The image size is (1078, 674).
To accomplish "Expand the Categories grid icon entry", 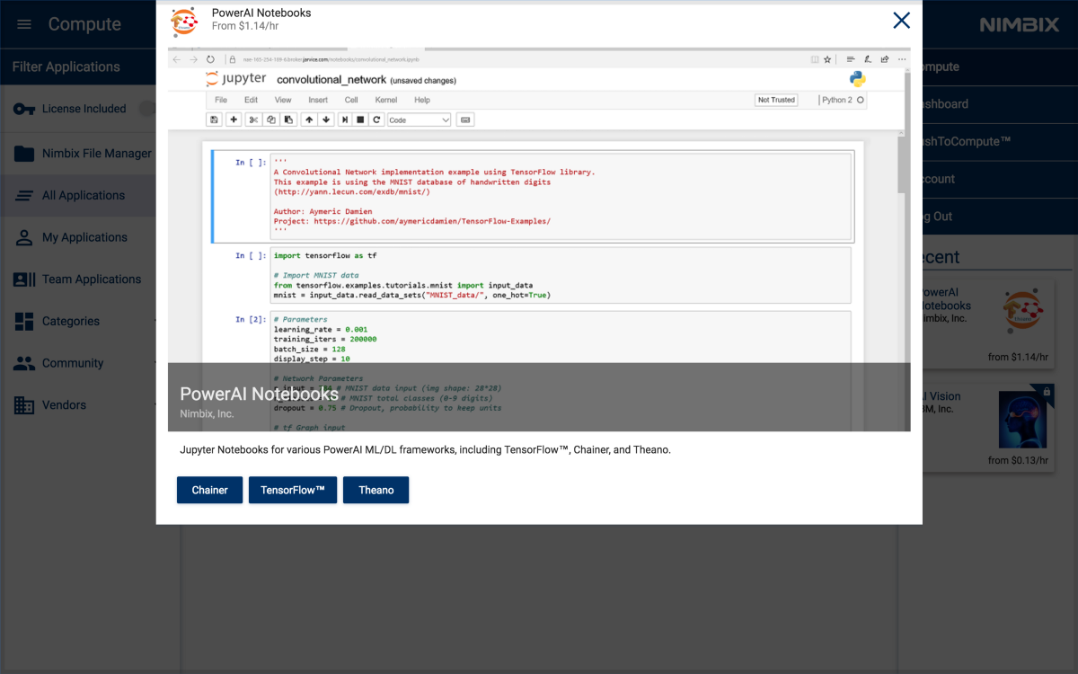I will coord(24,321).
